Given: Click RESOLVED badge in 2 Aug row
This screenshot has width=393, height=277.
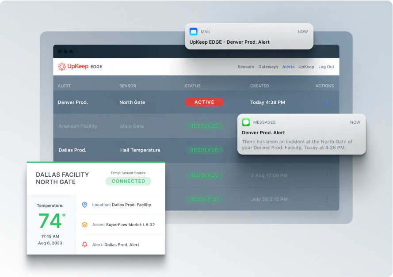Looking at the screenshot, I should [x=204, y=175].
